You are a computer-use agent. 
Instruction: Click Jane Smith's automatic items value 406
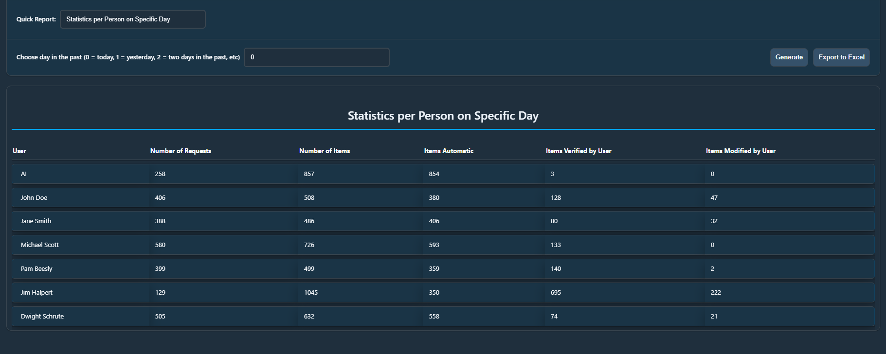[x=434, y=221]
